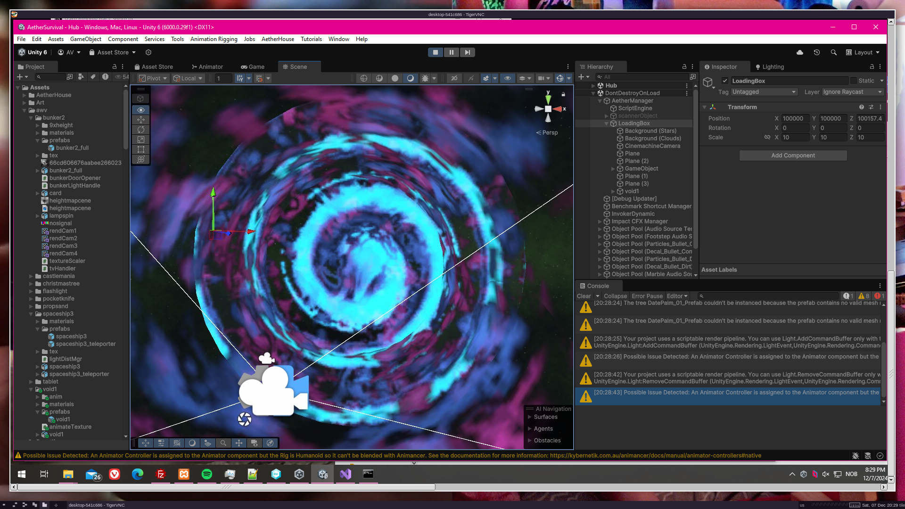Open Unity cloud services icon
Image resolution: width=905 pixels, height=509 pixels.
tap(800, 52)
